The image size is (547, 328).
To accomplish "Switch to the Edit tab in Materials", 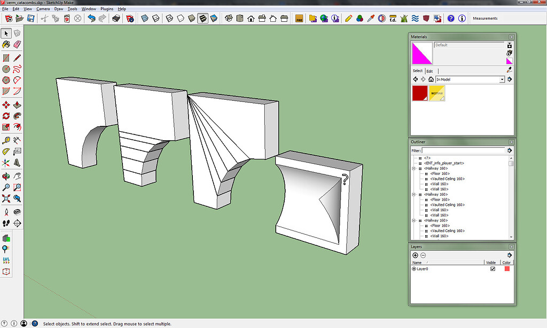I will coord(429,71).
